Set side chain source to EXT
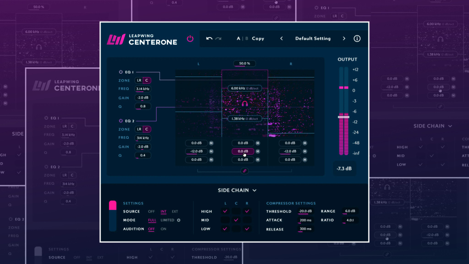Image resolution: width=469 pixels, height=264 pixels. click(x=175, y=212)
